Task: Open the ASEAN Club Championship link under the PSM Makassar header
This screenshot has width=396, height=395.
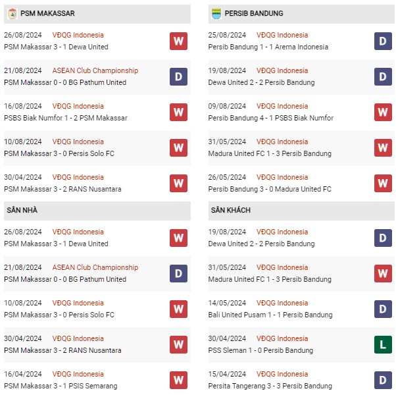Action: coord(95,70)
